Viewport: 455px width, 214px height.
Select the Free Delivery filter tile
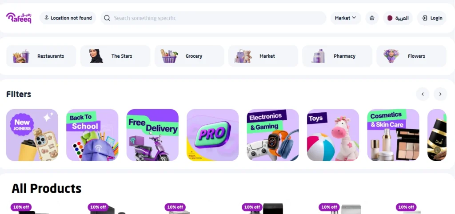click(152, 135)
